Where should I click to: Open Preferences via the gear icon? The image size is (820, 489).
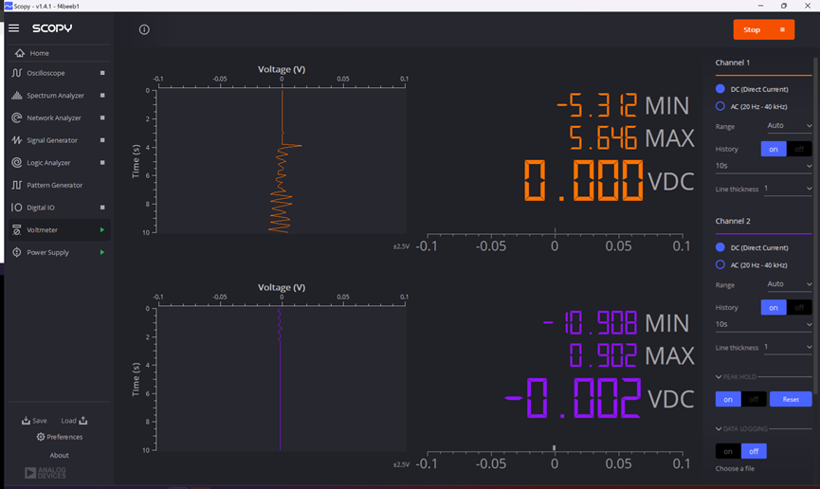pos(40,437)
